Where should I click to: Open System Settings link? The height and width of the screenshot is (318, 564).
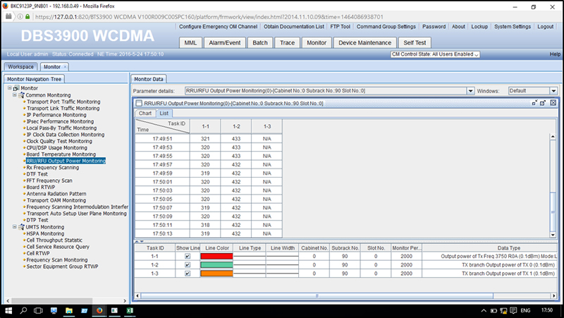click(513, 27)
